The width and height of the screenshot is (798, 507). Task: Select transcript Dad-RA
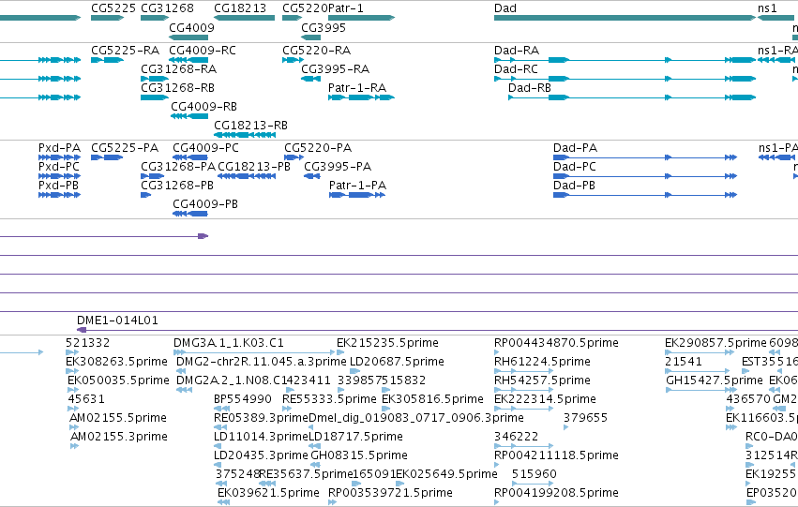(625, 60)
